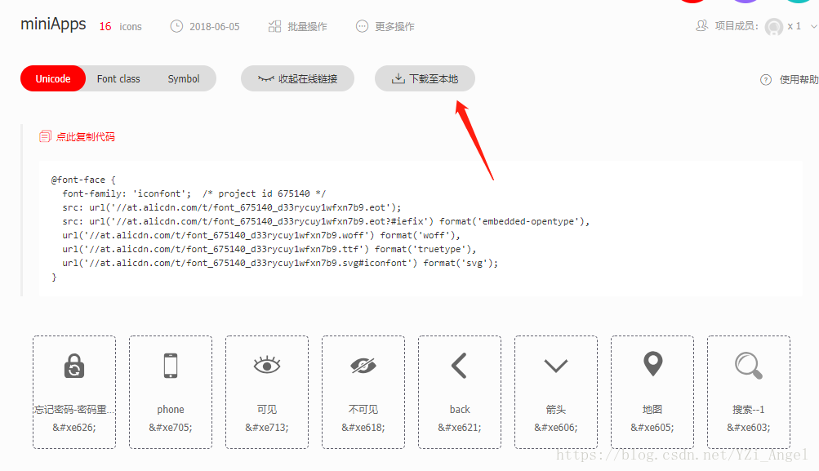Image resolution: width=819 pixels, height=471 pixels.
Task: Click the 不可见 label text
Action: [x=363, y=410]
